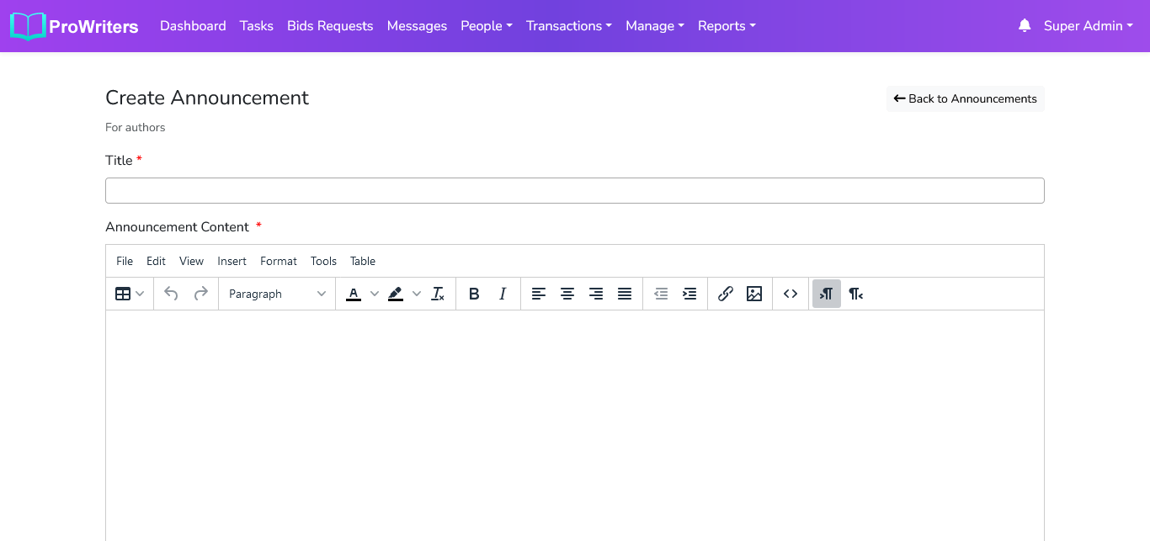The width and height of the screenshot is (1150, 541).
Task: Toggle justify text alignment
Action: 625,294
